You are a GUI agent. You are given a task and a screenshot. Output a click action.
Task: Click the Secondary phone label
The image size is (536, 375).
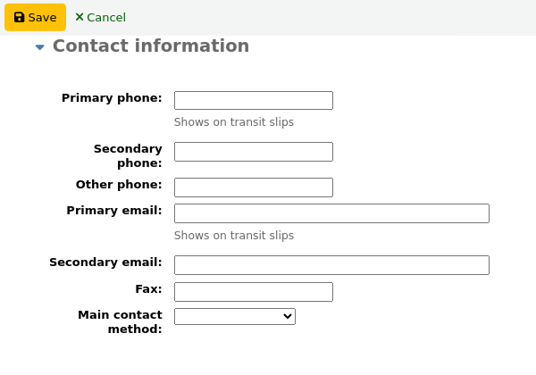coord(128,156)
